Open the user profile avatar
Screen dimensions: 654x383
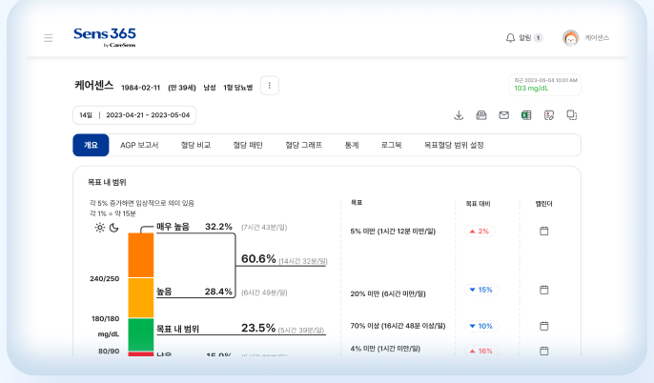[570, 38]
